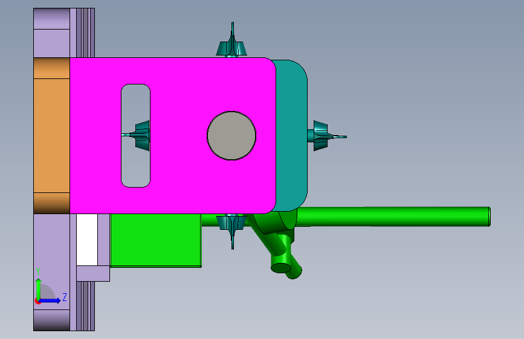524x339 pixels.
Task: Pick the teal rounded body behind magenta plate
Action: coord(291,136)
